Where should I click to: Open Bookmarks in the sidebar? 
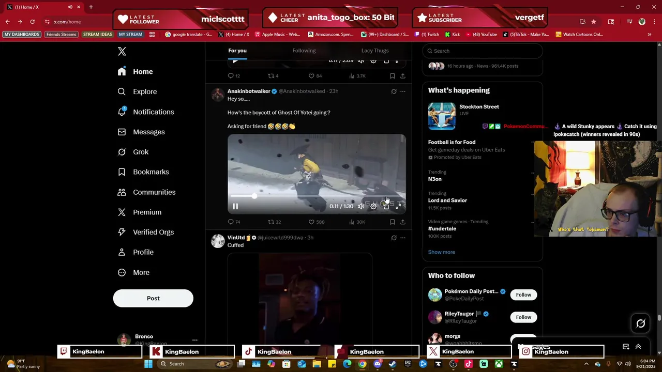[x=144, y=172]
